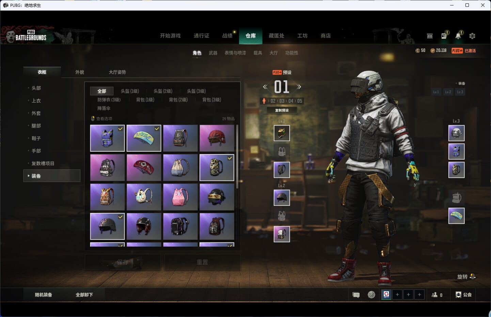Open the notification bell
Screen dimensions: 491x317
458,35
